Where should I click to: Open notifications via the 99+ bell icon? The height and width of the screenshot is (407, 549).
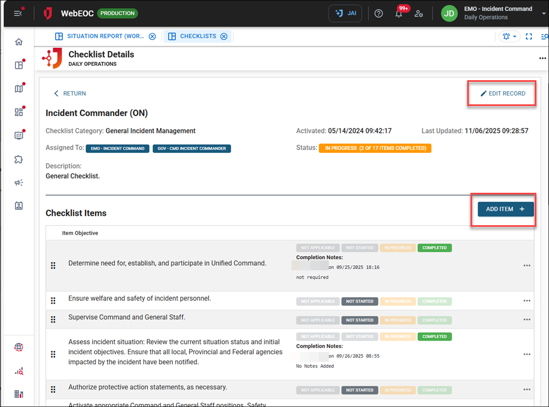point(399,13)
